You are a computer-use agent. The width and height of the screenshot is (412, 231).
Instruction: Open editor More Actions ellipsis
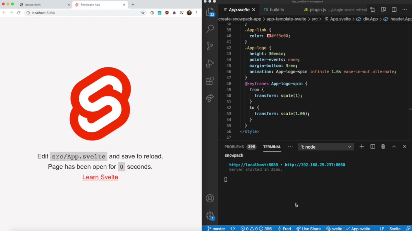[405, 10]
